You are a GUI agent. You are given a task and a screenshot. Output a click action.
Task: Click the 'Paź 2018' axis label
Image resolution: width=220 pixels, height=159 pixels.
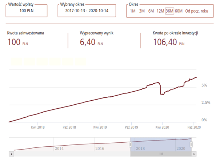[69, 127]
